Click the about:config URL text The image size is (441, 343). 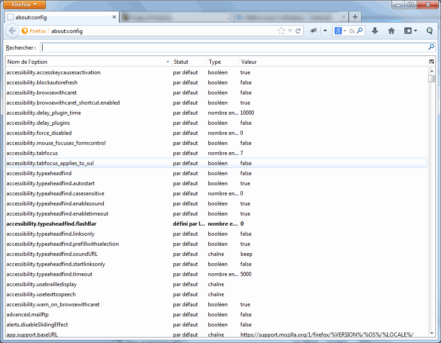pos(67,31)
